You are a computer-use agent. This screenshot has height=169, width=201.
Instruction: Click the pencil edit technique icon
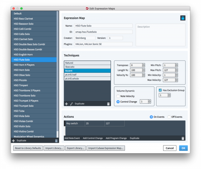[71, 104]
